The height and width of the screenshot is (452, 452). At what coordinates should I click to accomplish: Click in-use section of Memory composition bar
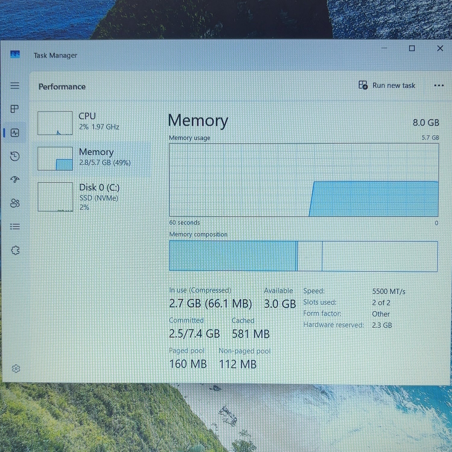point(233,256)
